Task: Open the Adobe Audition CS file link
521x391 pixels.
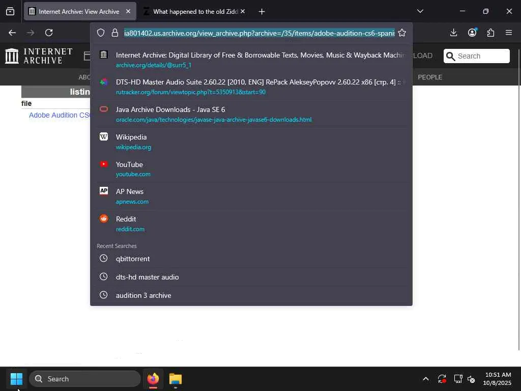Action: click(60, 115)
